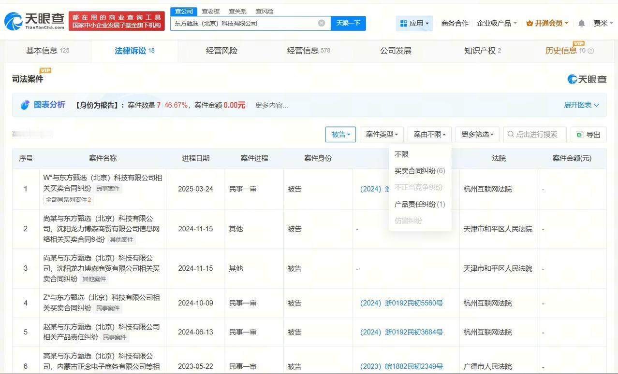
Task: Click 全部同系列案件 2 tag
Action: point(68,200)
